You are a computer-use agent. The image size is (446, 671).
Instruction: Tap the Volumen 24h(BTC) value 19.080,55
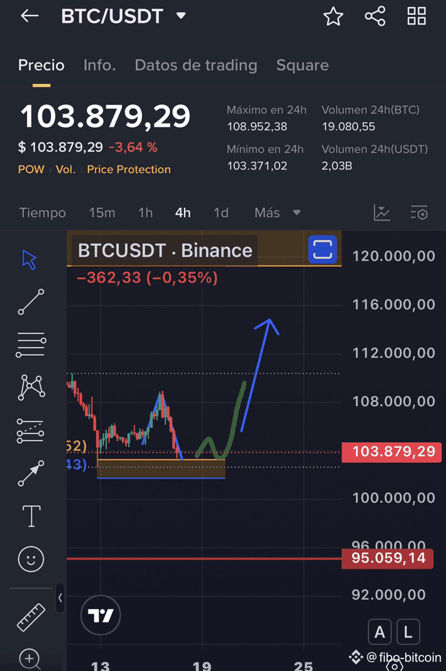tap(349, 127)
